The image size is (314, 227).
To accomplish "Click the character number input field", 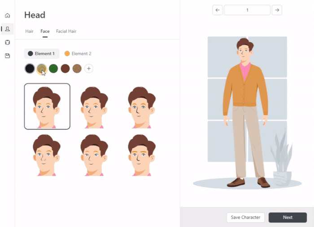I will 247,10.
